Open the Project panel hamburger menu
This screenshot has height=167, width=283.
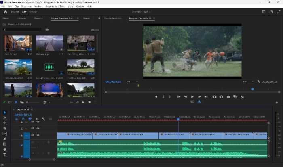pos(78,19)
